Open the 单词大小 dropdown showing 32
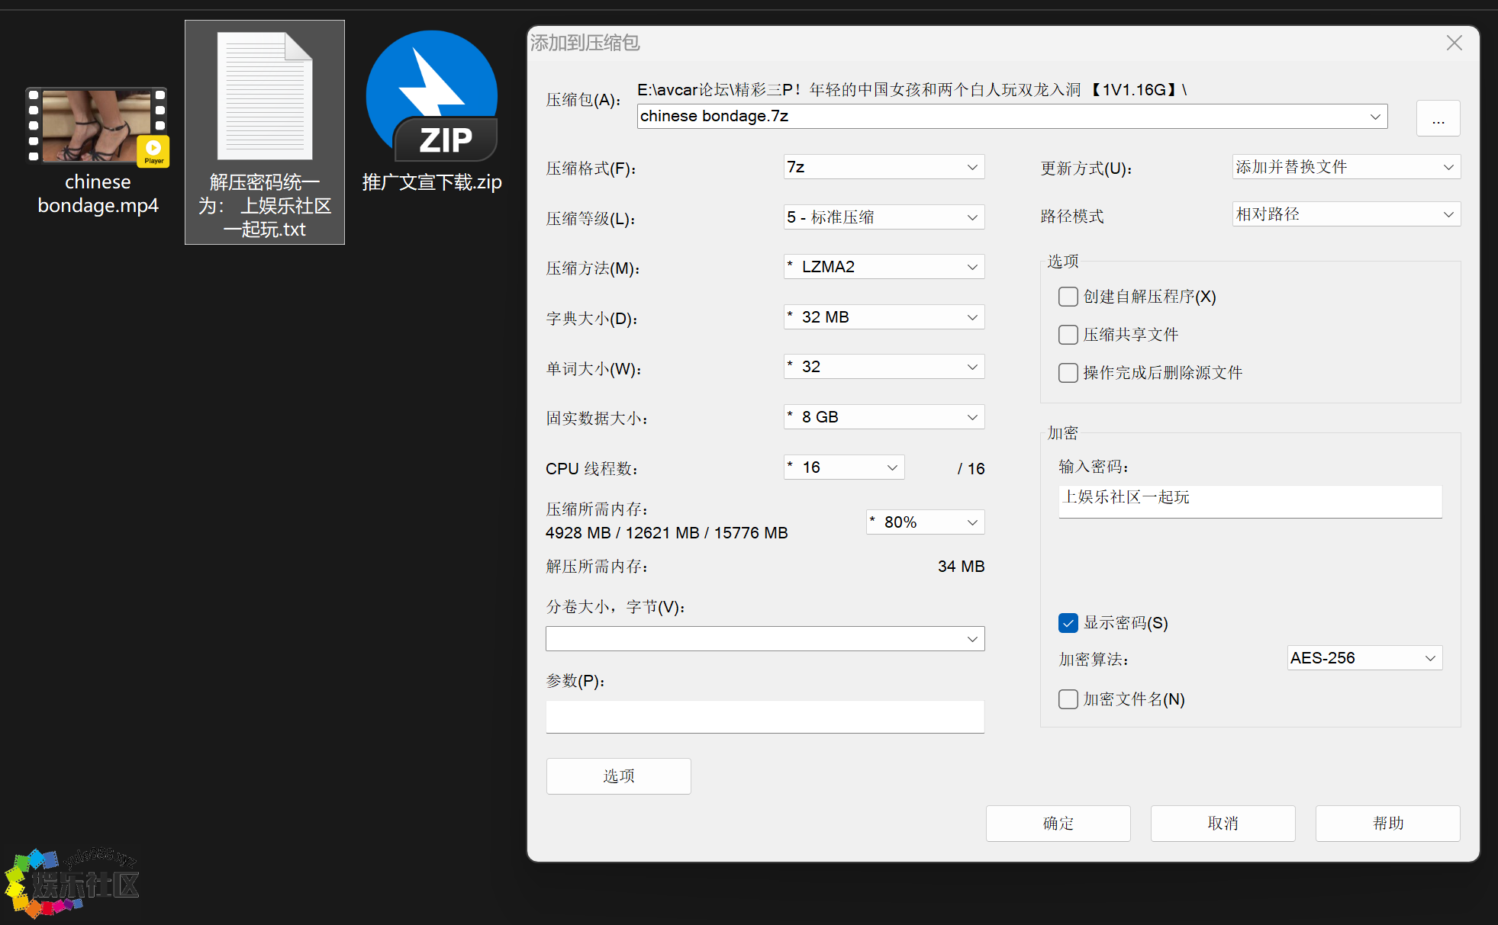This screenshot has height=925, width=1498. [884, 367]
